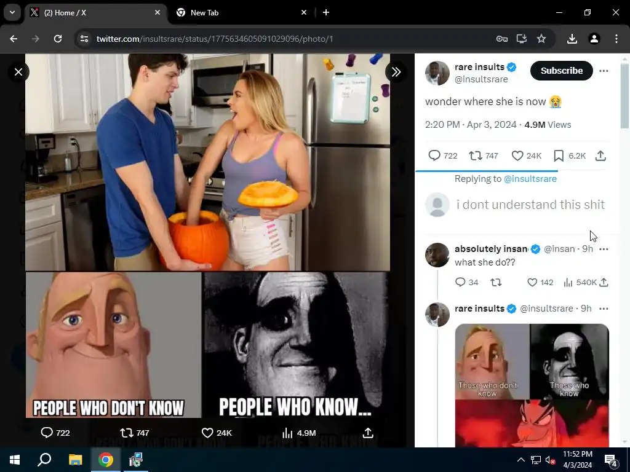Click the Chrome taskbar icon
The width and height of the screenshot is (630, 472).
[106, 460]
